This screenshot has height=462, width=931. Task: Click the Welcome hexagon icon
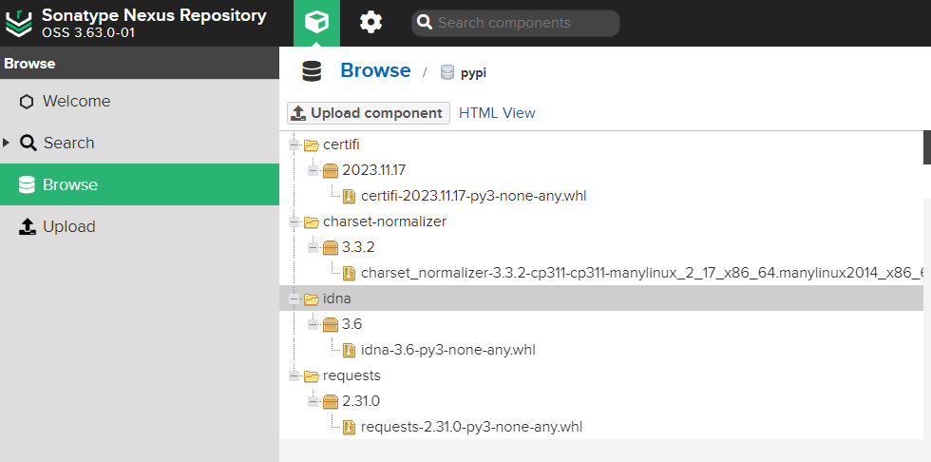pyautogui.click(x=27, y=102)
